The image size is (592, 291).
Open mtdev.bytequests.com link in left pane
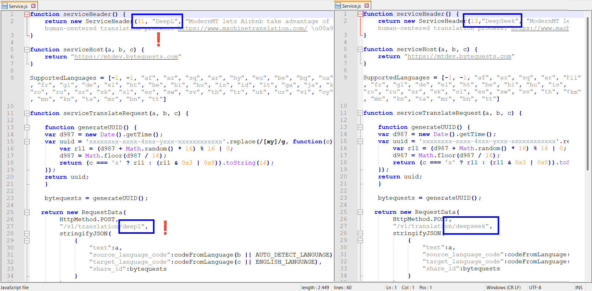point(126,57)
